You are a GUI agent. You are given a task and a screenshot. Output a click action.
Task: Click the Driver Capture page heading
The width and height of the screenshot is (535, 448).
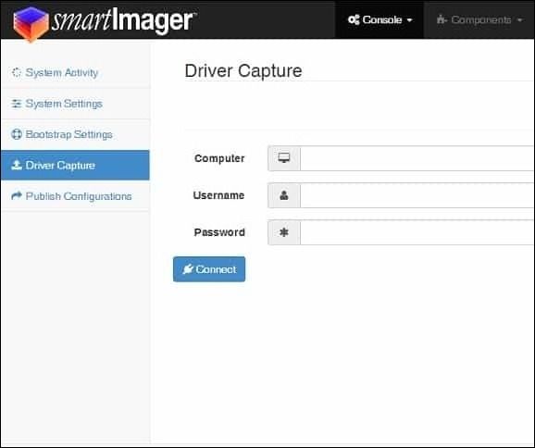pos(243,71)
